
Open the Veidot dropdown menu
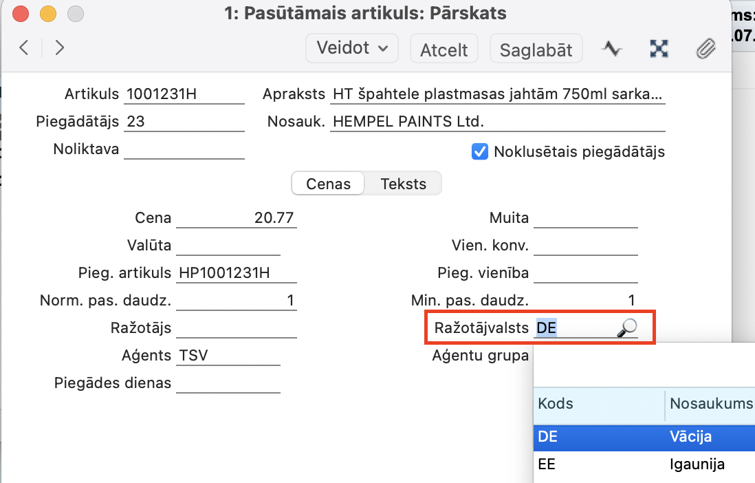point(352,48)
